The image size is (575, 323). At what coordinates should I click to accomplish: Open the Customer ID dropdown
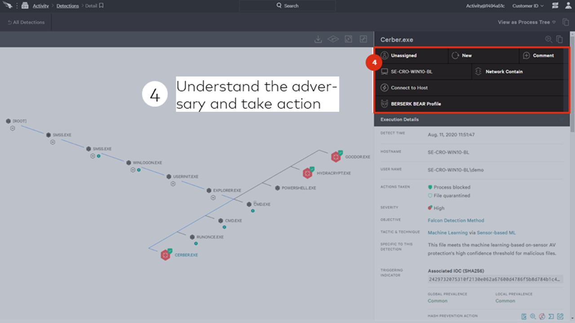[x=528, y=6]
